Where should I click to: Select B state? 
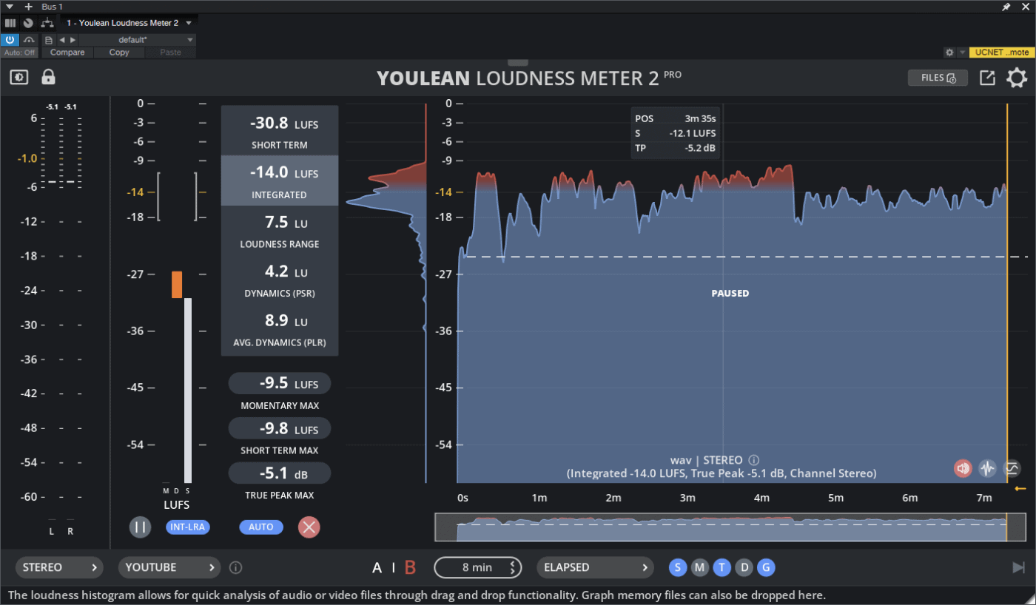[410, 568]
